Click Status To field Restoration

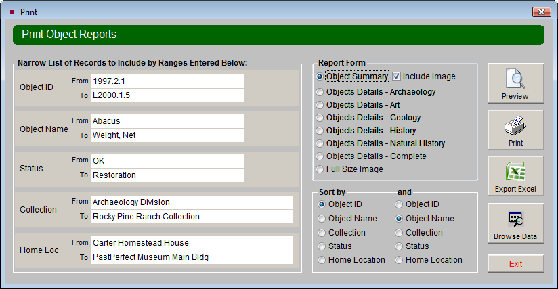point(167,175)
